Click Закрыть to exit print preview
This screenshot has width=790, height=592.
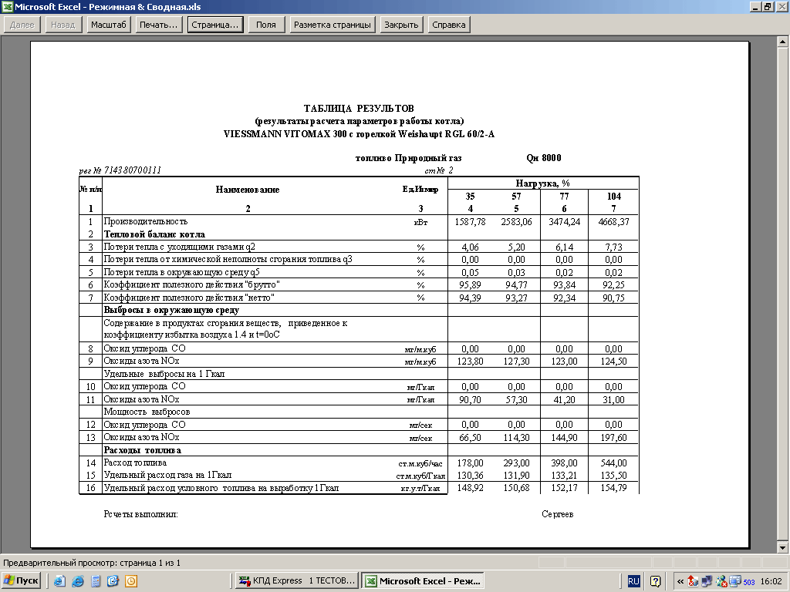401,25
